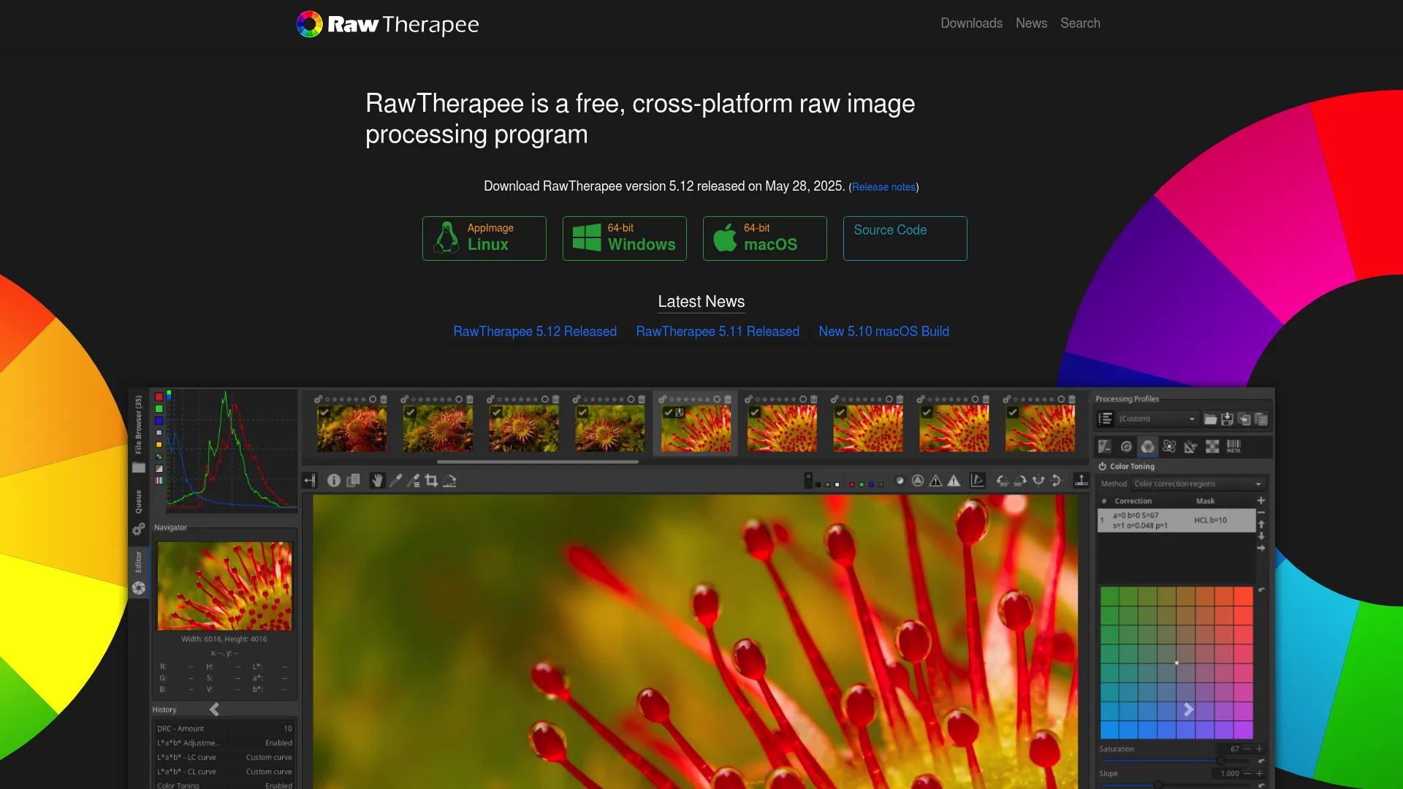Toggle the left panel visibility icon
Viewport: 1403px width, 789px height.
[310, 481]
